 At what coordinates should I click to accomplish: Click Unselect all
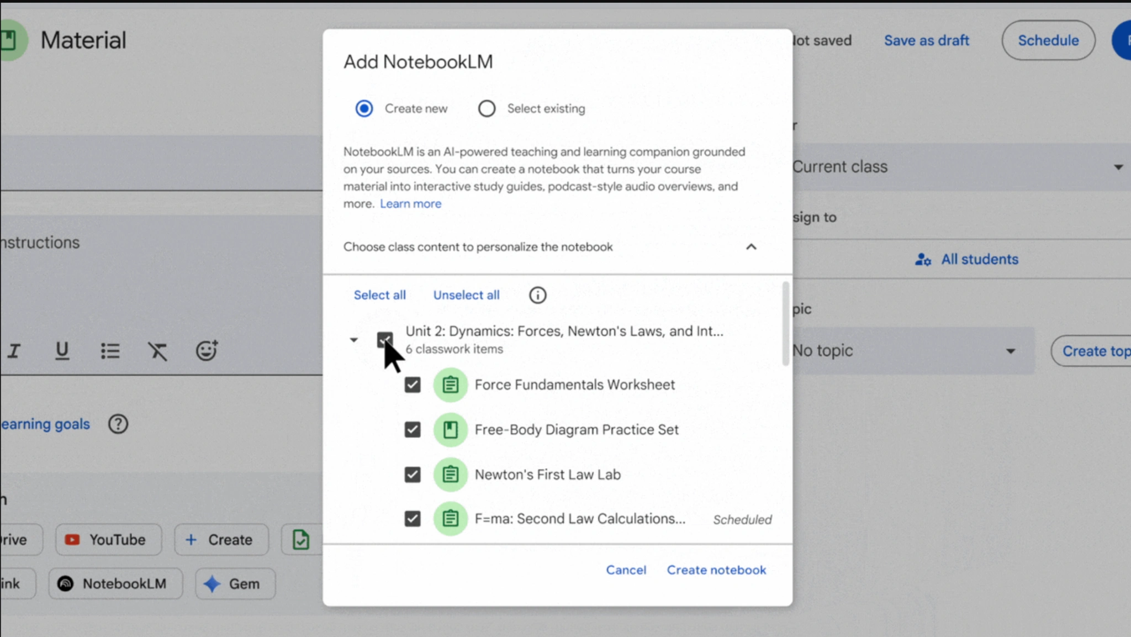pos(466,295)
